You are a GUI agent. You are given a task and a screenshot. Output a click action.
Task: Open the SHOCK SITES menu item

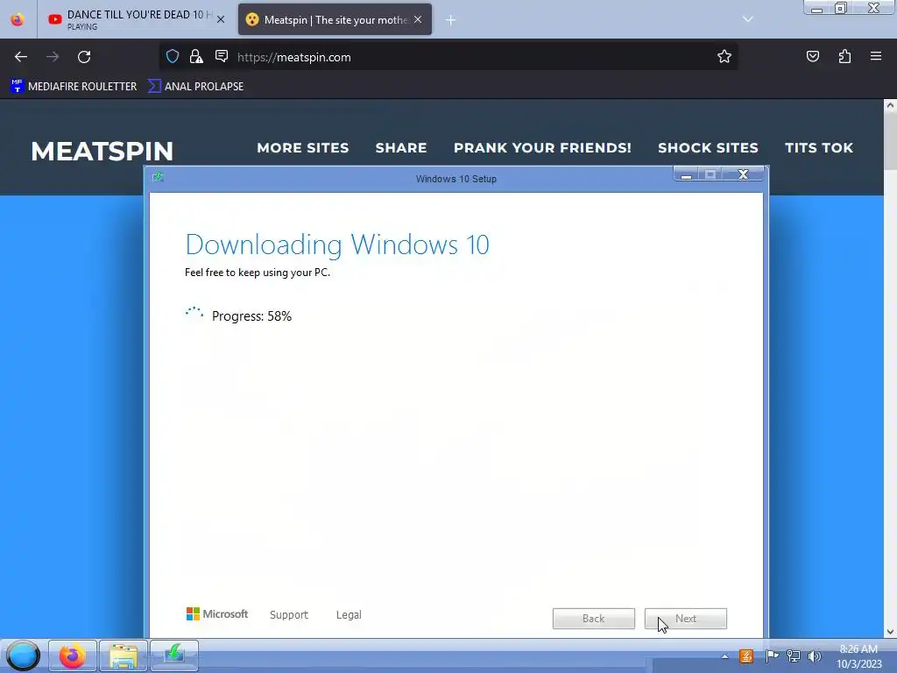[x=708, y=147]
